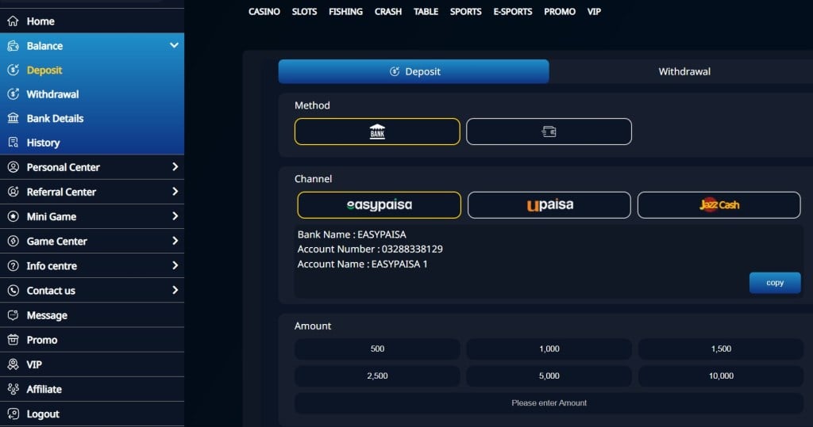
Task: Click the Logout icon in sidebar
Action: point(13,414)
